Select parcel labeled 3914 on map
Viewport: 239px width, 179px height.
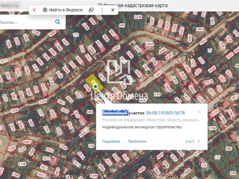(209, 82)
